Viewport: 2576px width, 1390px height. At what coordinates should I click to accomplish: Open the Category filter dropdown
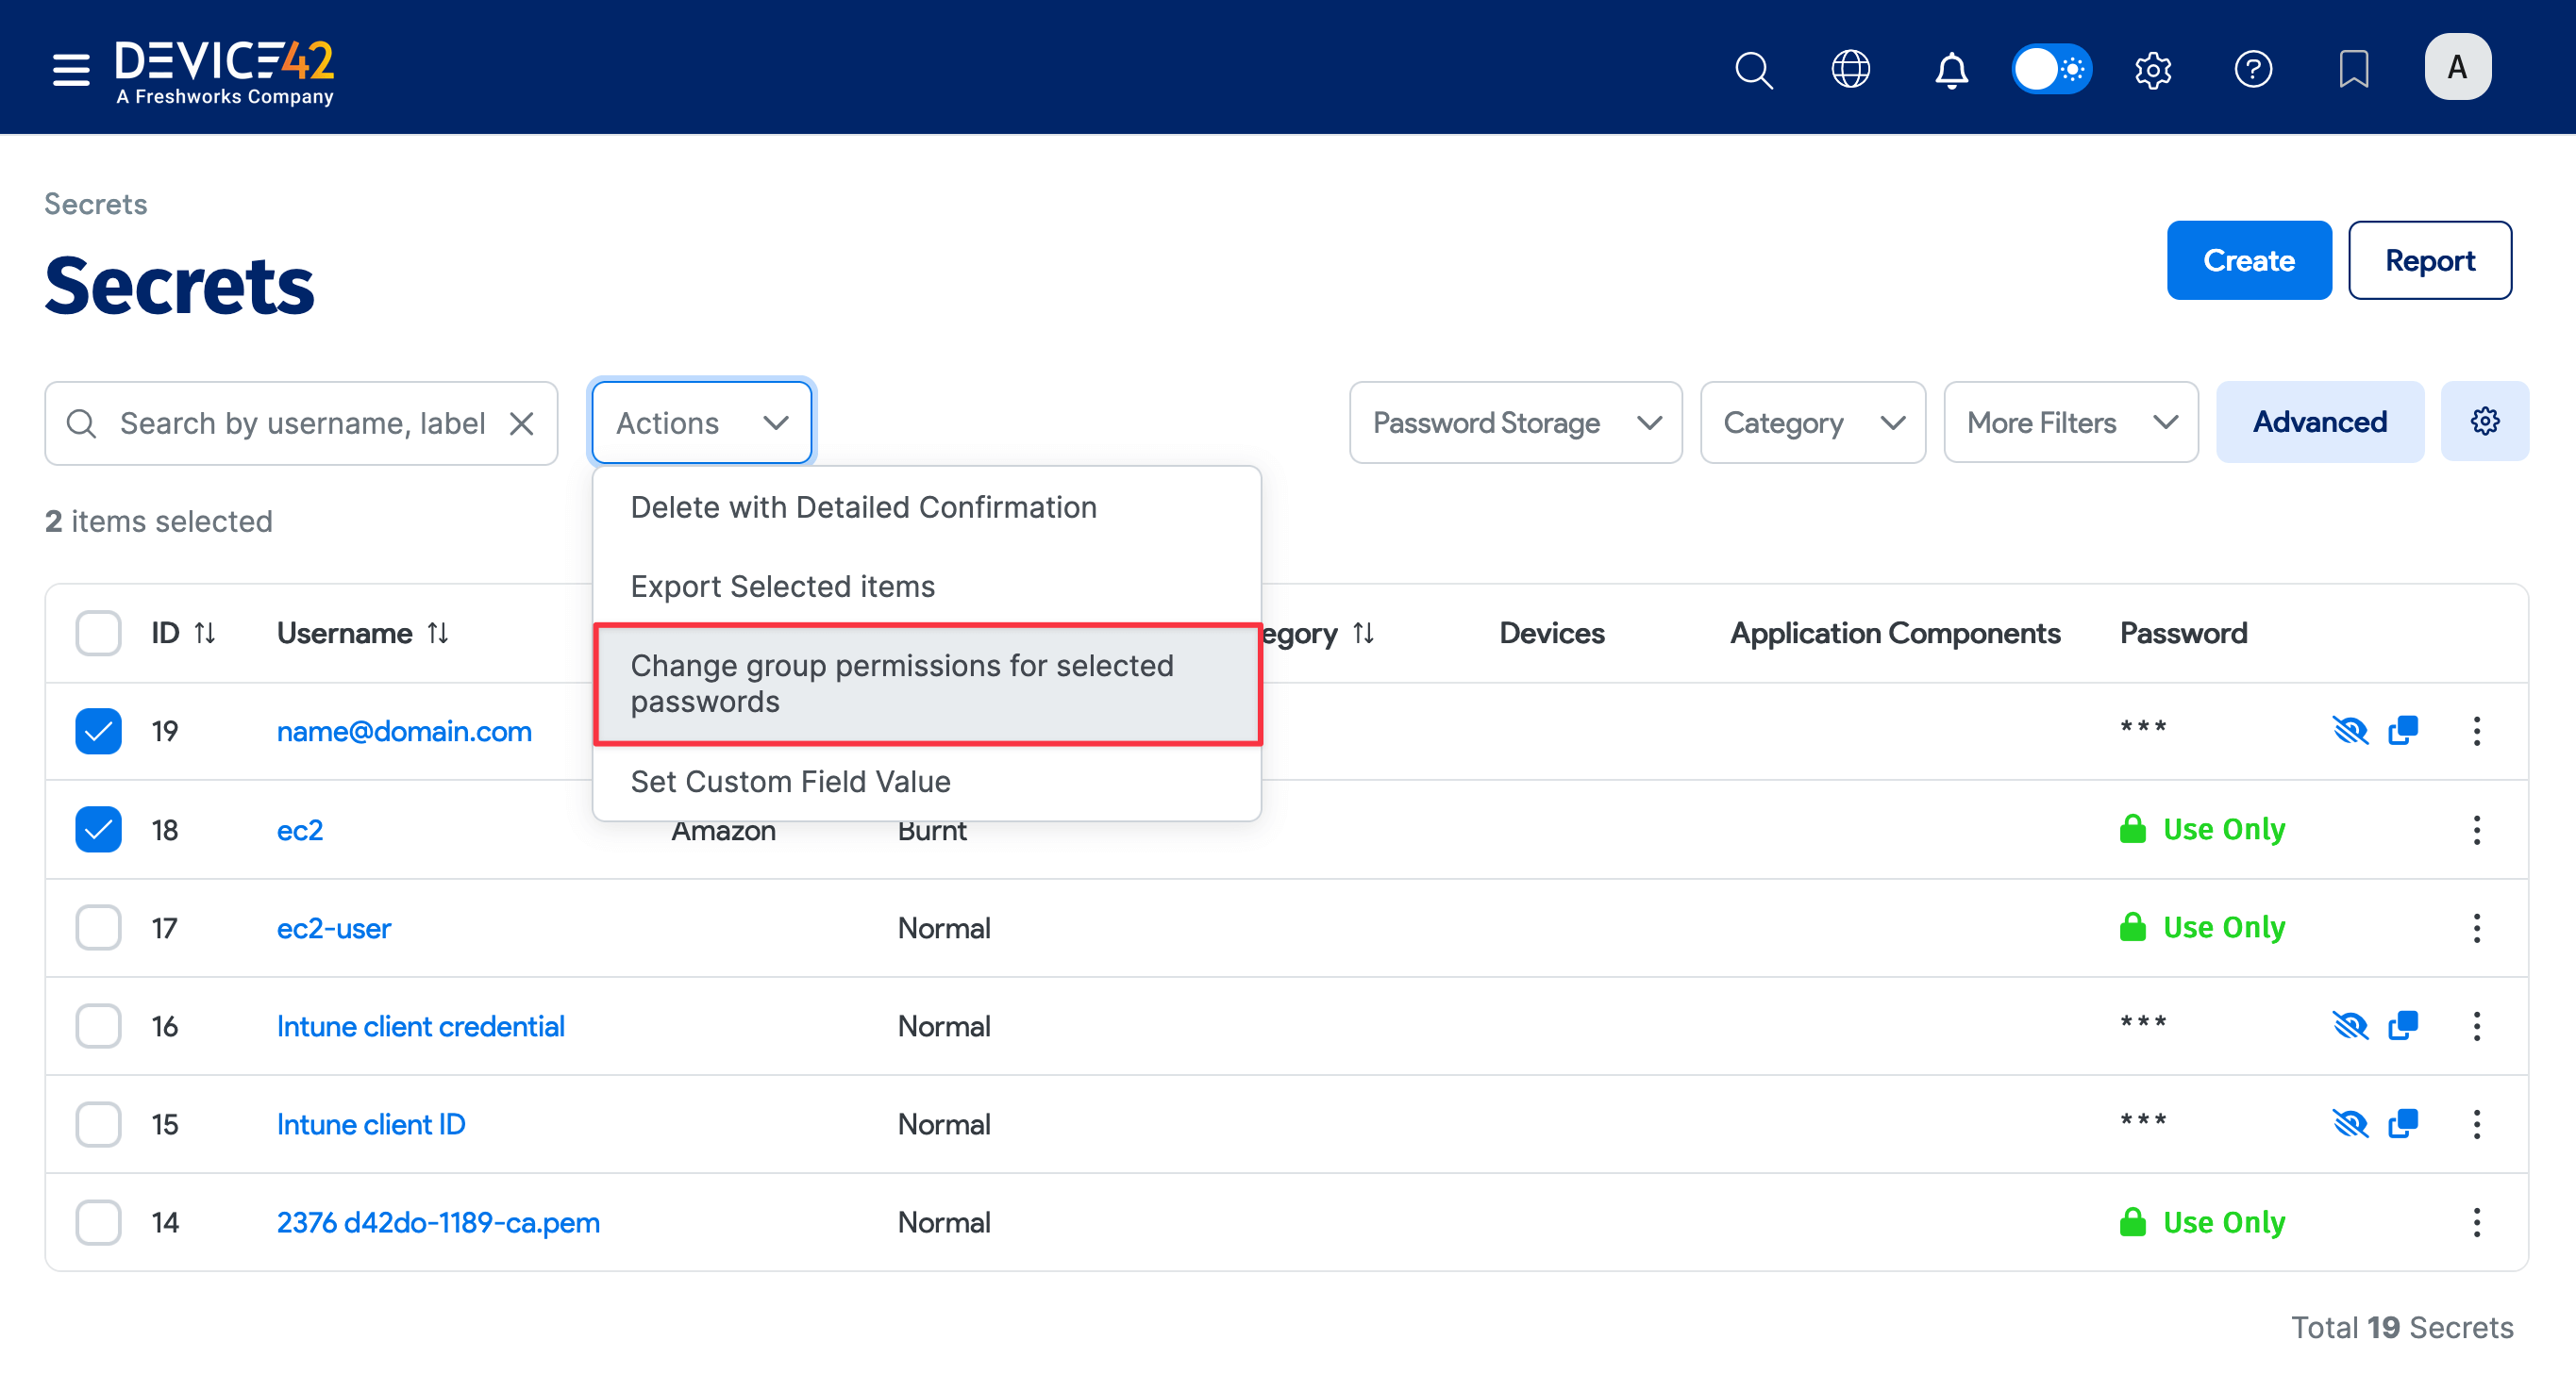1812,422
